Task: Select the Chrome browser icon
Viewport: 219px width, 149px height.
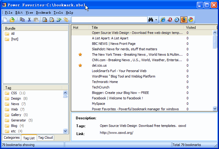Action: (191, 20)
